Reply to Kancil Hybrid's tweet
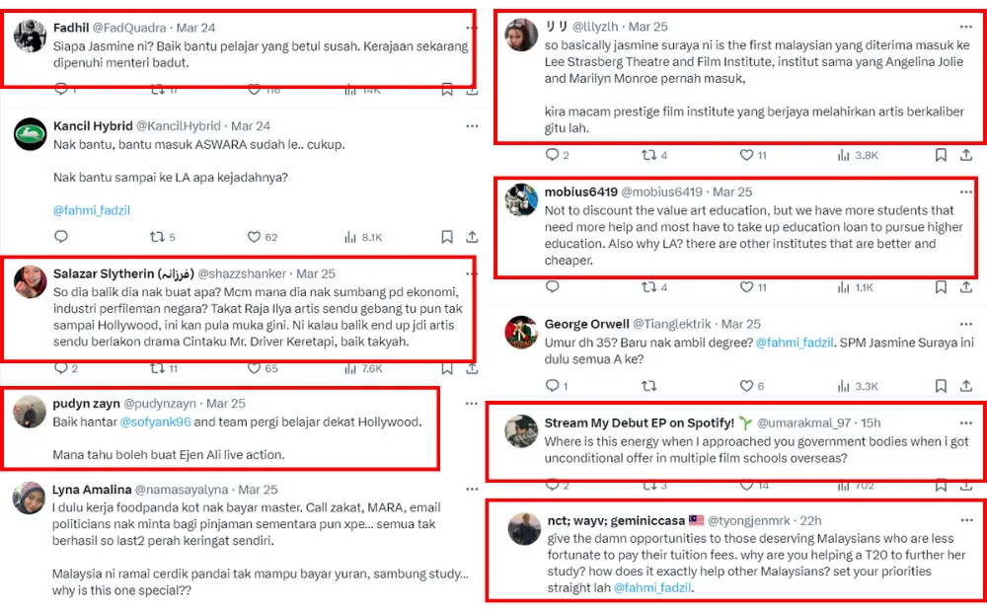The image size is (987, 615). coord(61,237)
